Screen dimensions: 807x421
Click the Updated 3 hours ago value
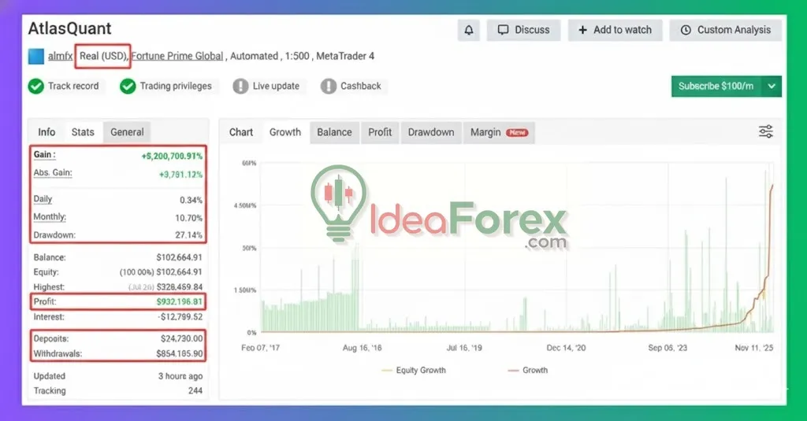(180, 376)
